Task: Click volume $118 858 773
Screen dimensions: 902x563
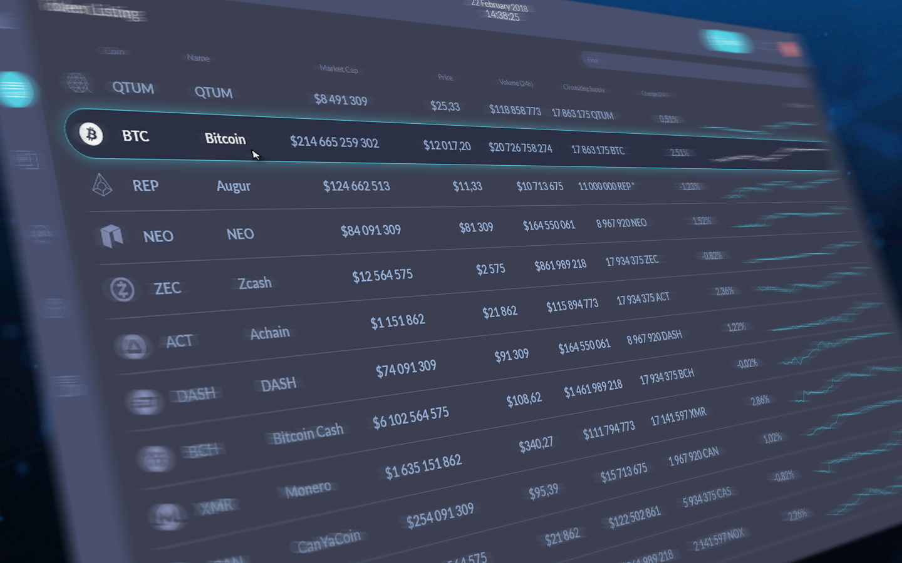Action: (515, 110)
